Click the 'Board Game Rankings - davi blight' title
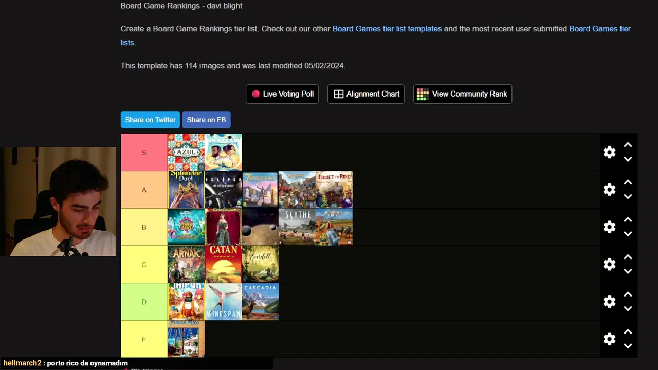658x370 pixels. 181,6
